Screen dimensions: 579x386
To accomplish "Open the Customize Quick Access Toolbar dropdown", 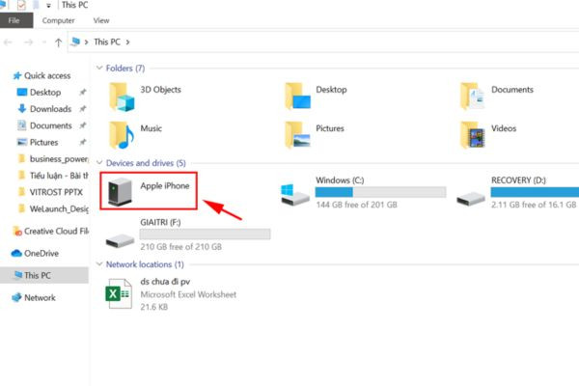I will [48, 6].
